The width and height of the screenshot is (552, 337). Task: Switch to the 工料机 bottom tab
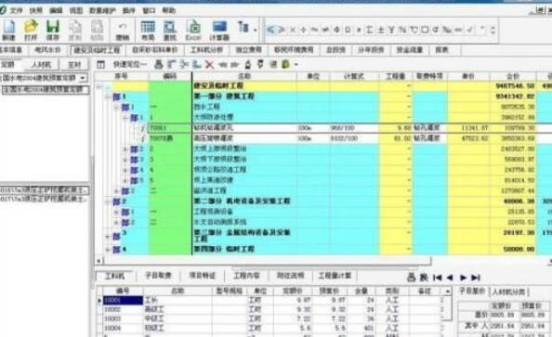coord(114,276)
